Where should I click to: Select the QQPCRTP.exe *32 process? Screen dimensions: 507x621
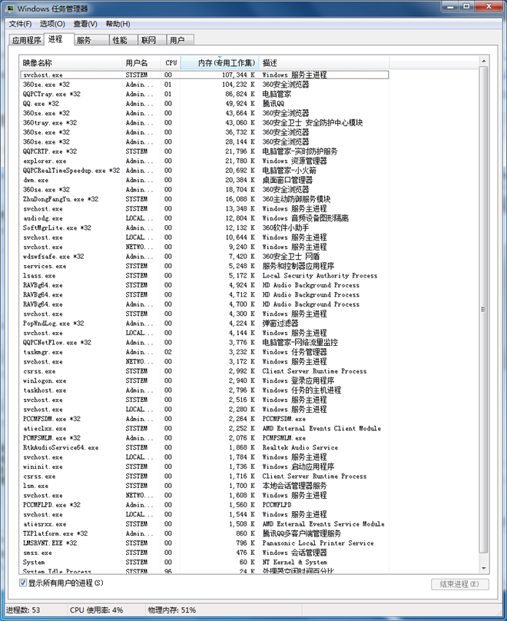tap(204, 151)
